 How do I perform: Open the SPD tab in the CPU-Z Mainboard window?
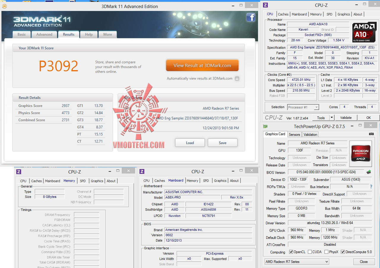[206, 181]
